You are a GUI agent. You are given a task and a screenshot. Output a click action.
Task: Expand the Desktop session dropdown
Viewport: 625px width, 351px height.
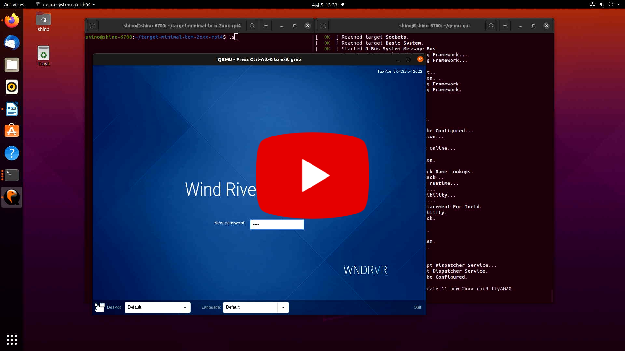pyautogui.click(x=185, y=307)
